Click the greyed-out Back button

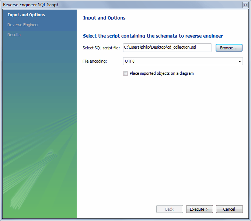click(x=170, y=209)
